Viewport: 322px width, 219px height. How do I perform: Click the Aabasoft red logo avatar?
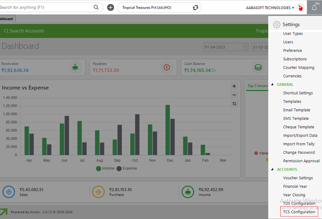(300, 8)
